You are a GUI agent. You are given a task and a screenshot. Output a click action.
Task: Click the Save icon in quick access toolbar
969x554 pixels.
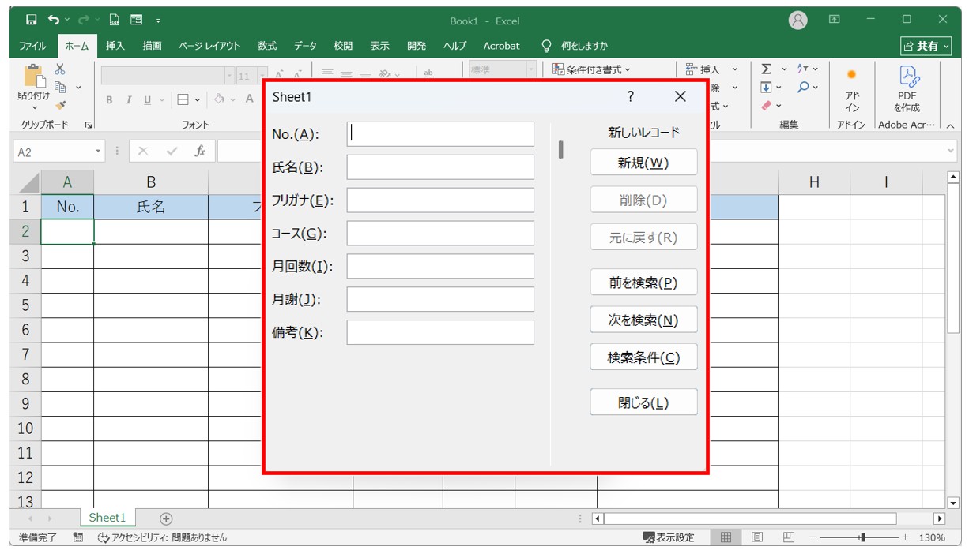point(31,20)
